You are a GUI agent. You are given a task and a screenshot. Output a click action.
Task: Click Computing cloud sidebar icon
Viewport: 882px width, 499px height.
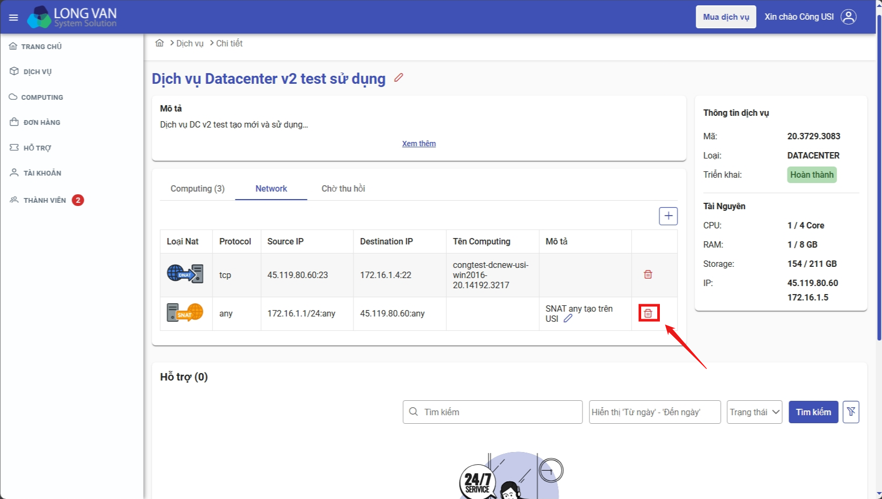point(13,97)
